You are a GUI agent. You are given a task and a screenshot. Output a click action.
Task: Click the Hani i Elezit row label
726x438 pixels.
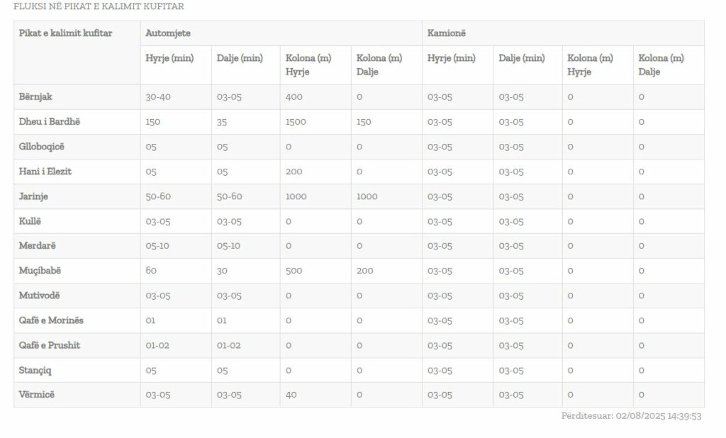(45, 172)
